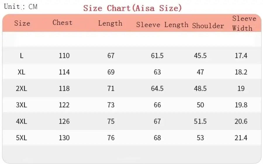263x168 pixels.
Task: Click the Sleeve Length column header
Action: tap(162, 25)
